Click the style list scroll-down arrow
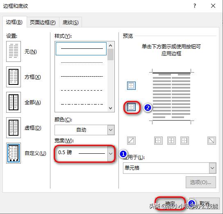 pyautogui.click(x=111, y=108)
